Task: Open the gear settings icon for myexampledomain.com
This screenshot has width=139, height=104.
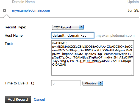Action: coord(4,10)
